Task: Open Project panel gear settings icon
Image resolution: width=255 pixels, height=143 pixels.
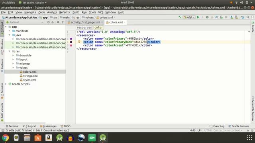Action: 58,22
